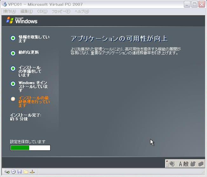This screenshot has height=177, width=207.
Task: Click the shared folder icon in status bar
Action: tap(26, 172)
